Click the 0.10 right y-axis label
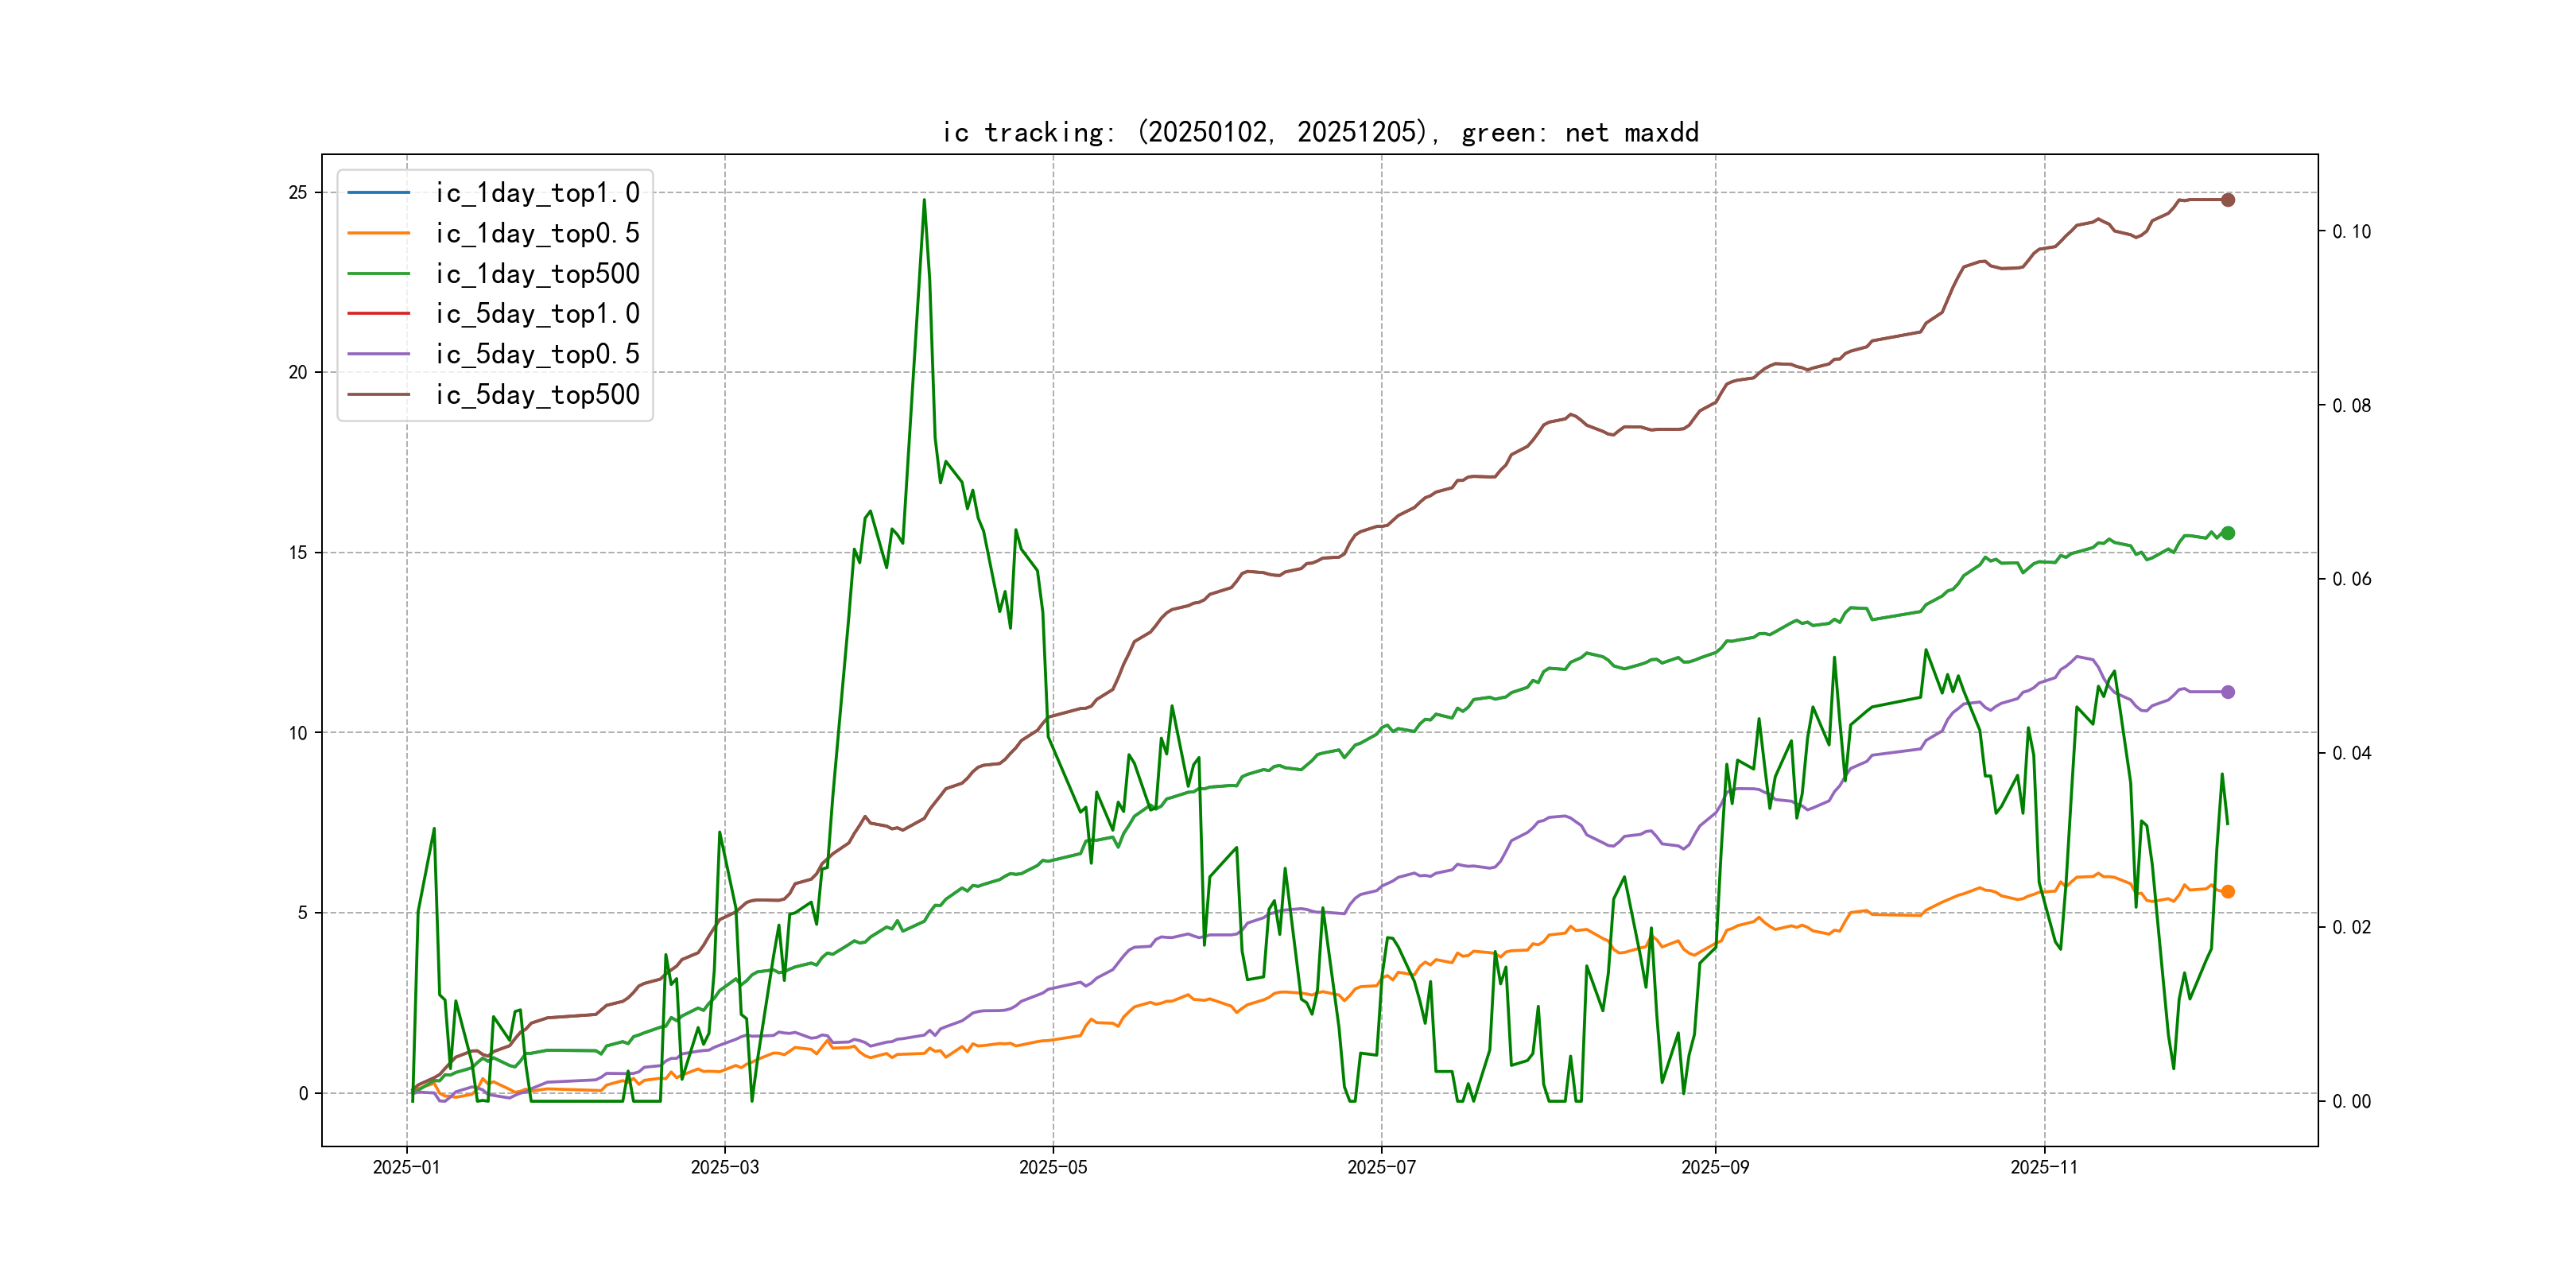The width and height of the screenshot is (2576, 1288). click(x=2350, y=232)
